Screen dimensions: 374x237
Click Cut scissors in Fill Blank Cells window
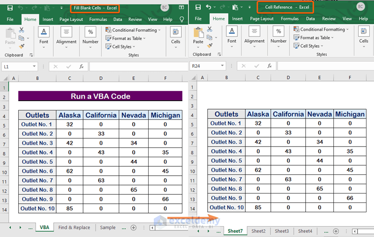click(x=22, y=30)
